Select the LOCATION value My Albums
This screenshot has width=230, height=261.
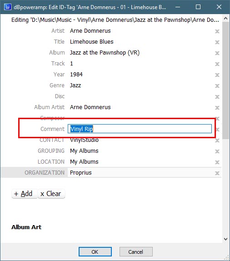click(x=84, y=162)
